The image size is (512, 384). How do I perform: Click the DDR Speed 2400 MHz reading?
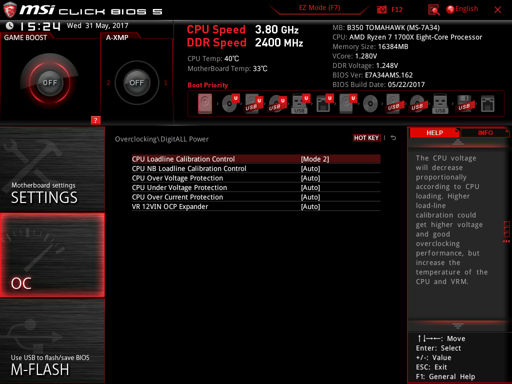(x=245, y=43)
